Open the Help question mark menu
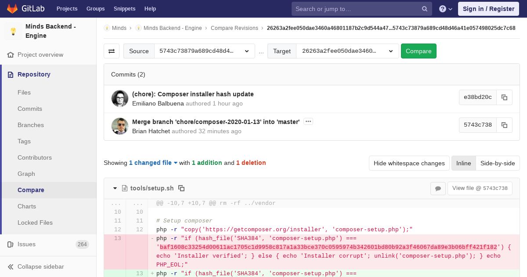The width and height of the screenshot is (527, 277). pyautogui.click(x=445, y=9)
